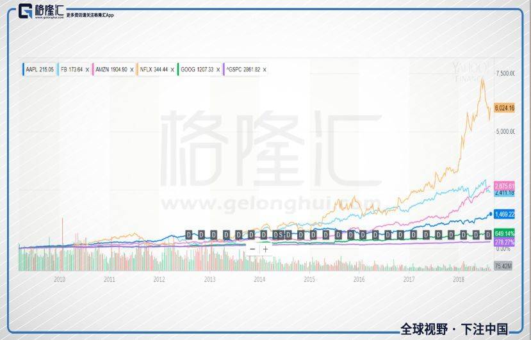Click the 5,000.00 axis label
Image resolution: width=531 pixels, height=340 pixels.
(x=505, y=131)
